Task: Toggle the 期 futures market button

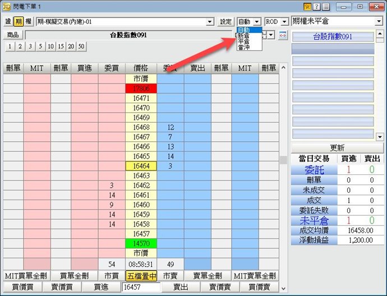Action: point(19,21)
